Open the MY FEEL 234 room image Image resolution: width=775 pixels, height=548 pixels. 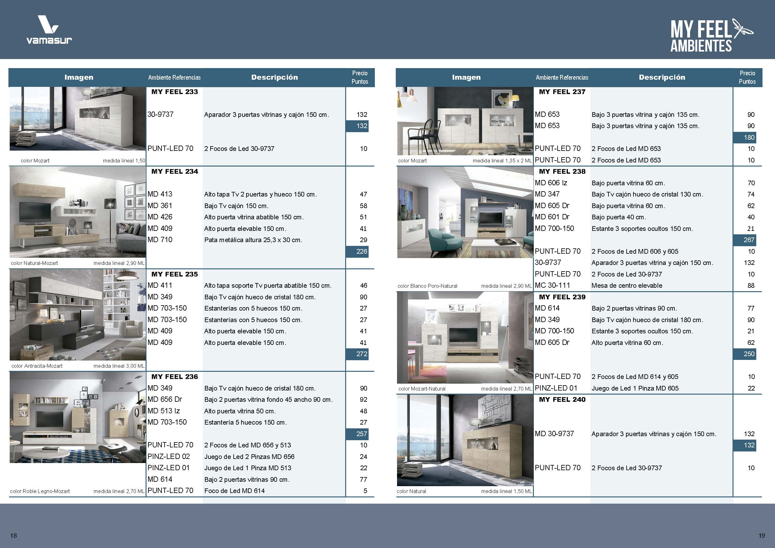pos(78,212)
